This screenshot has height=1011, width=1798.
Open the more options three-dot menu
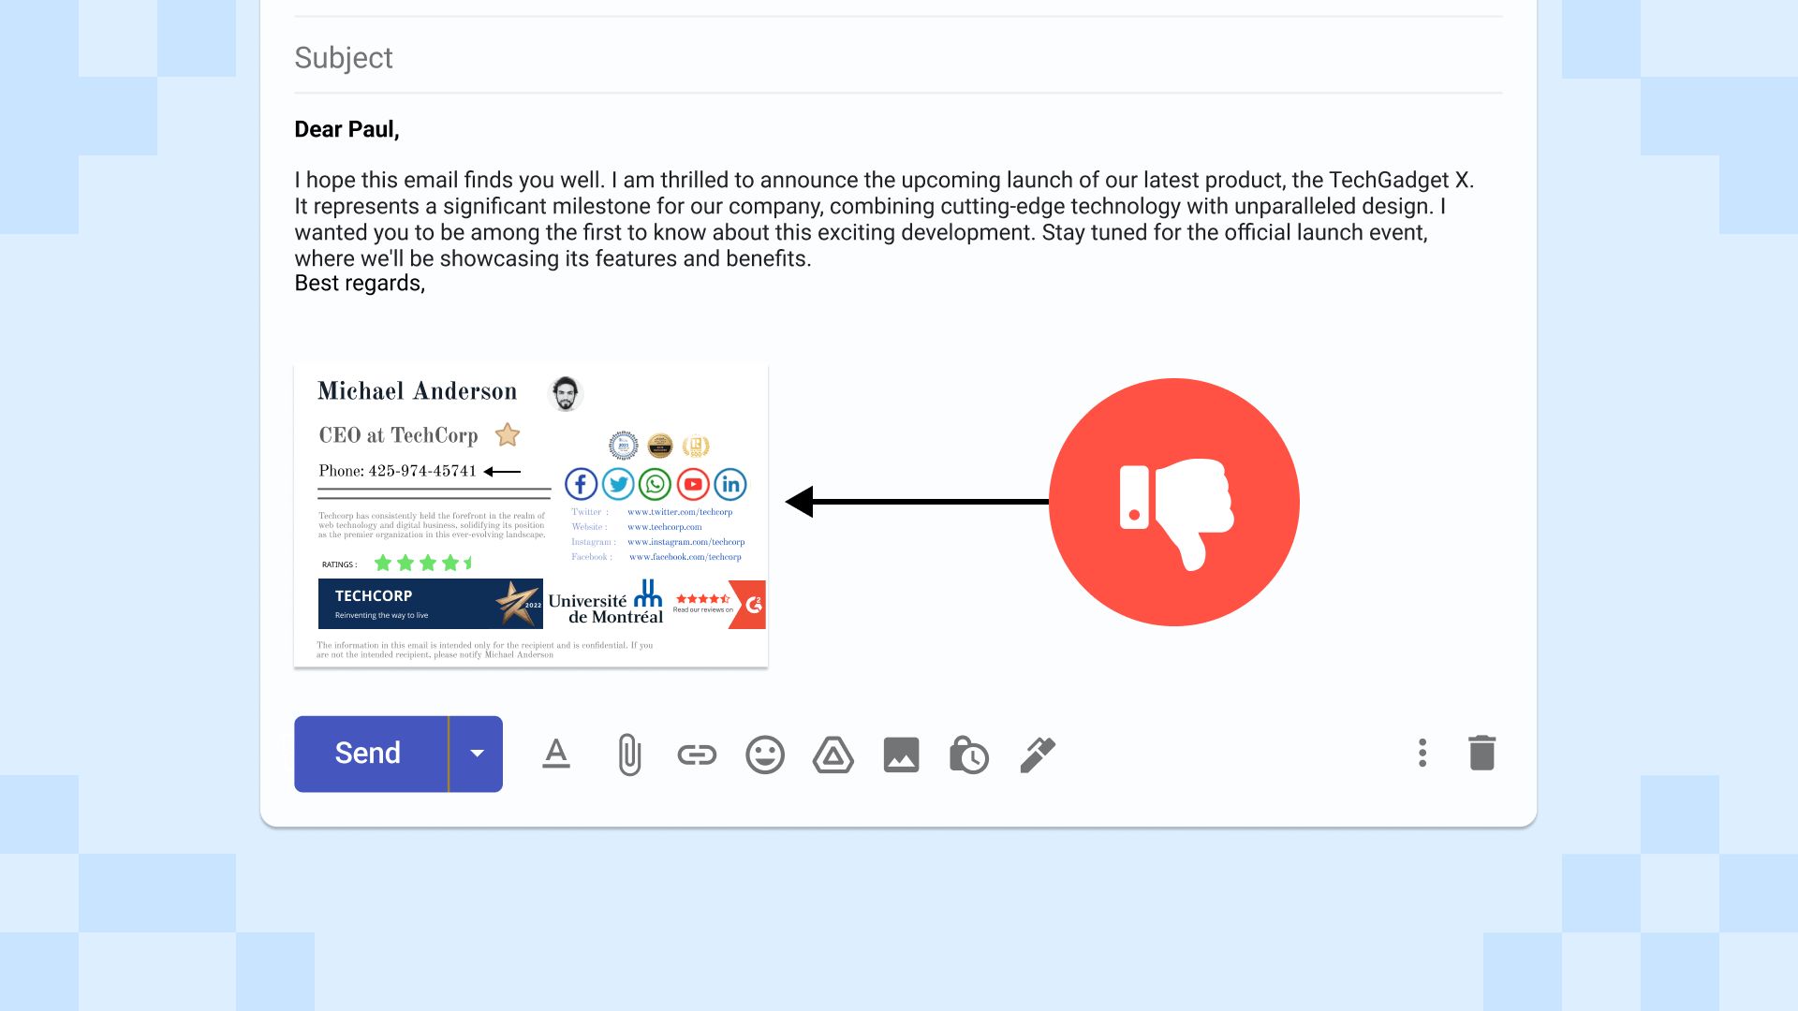coord(1422,754)
